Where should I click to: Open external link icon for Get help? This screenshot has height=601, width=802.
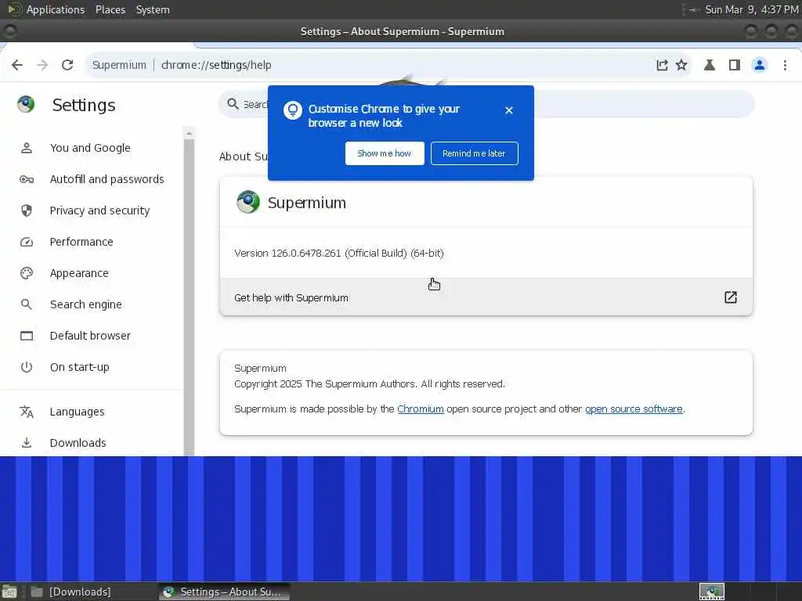coord(731,297)
